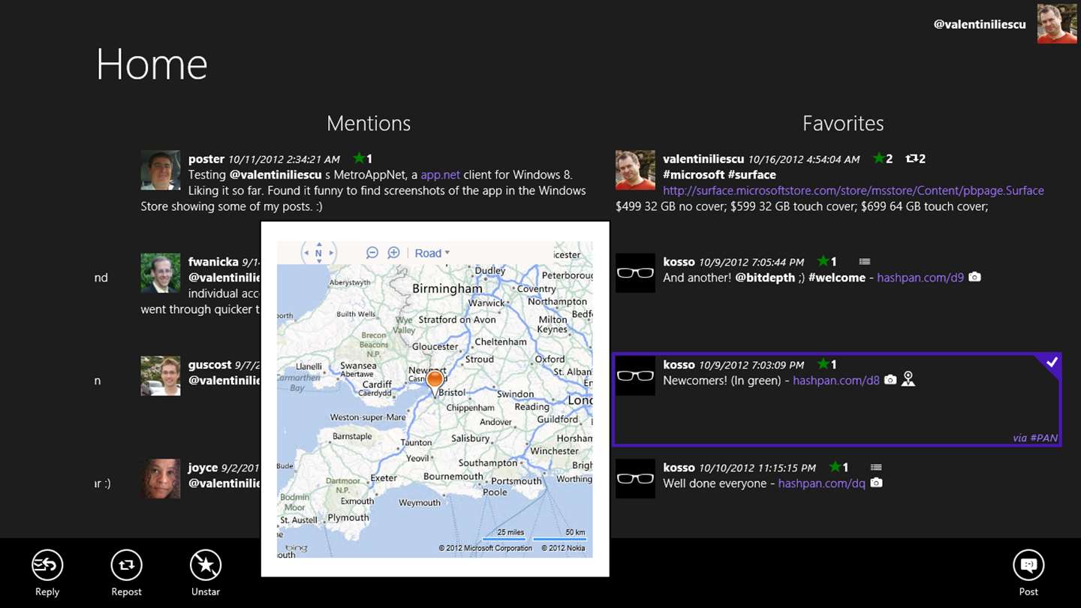Zoom out the map with minus icon
Screen dimensions: 1081x608
point(372,253)
